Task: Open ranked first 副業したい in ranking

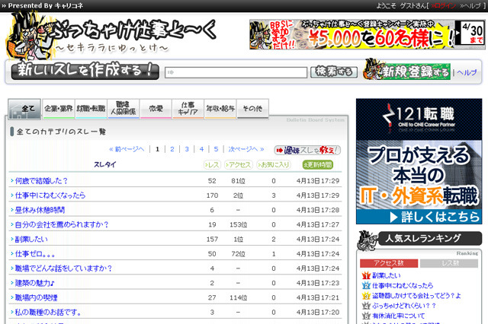Action: coord(387,275)
